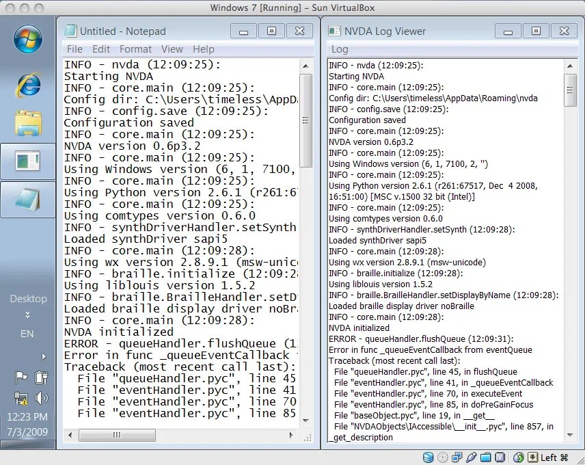Click VirtualBox hard disk activity icon
This screenshot has height=465, width=585.
428,457
